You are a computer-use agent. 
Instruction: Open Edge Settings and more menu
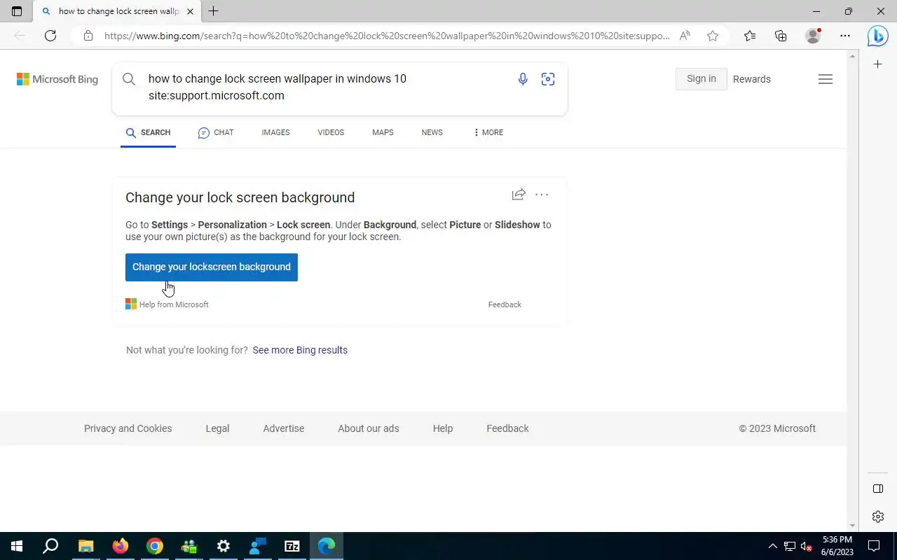pyautogui.click(x=845, y=36)
